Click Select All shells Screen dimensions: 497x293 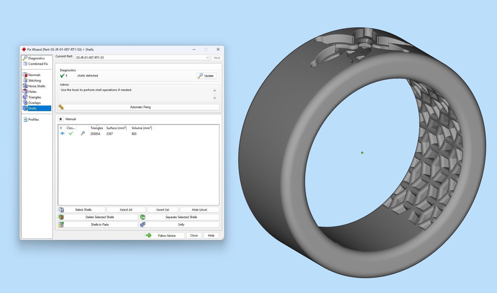126,210
